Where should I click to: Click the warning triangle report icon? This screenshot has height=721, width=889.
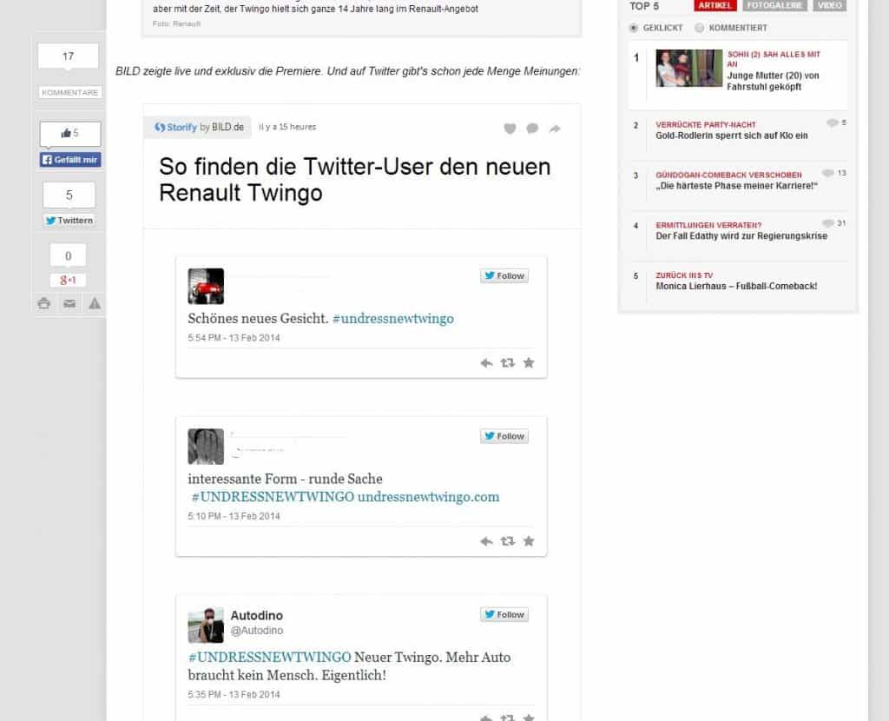tap(95, 303)
